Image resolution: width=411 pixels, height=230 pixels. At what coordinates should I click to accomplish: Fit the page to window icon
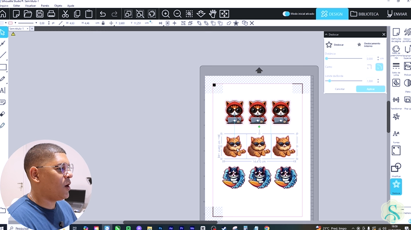coord(224,14)
